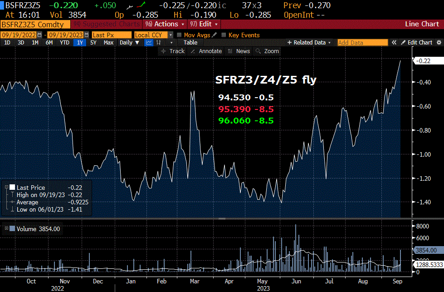Click the 3854.00 volume axis marker

[x=428, y=250]
